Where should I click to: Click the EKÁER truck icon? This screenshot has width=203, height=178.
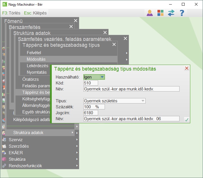pyautogui.click(x=4, y=153)
